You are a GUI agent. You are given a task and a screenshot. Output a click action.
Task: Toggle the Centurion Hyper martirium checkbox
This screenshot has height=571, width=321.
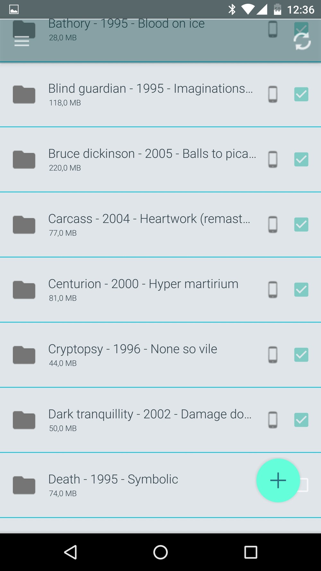pyautogui.click(x=301, y=290)
